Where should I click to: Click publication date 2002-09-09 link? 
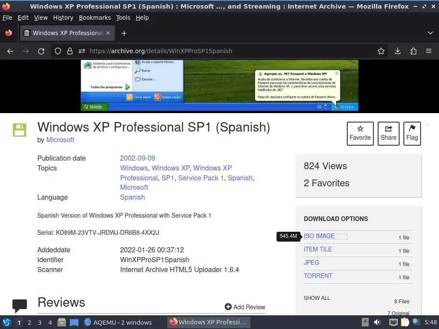(x=138, y=159)
